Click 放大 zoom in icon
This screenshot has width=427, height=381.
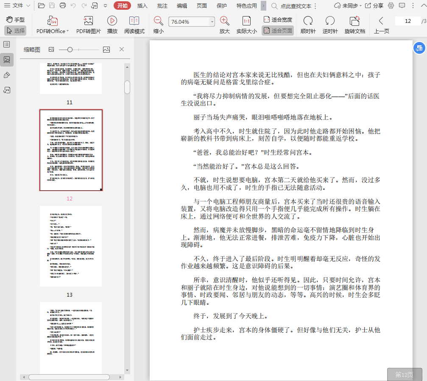tap(224, 25)
